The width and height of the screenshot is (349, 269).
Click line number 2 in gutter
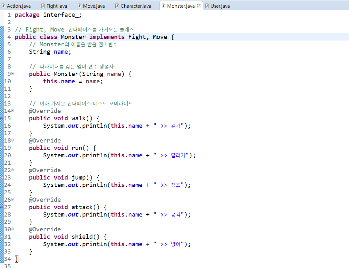point(9,22)
